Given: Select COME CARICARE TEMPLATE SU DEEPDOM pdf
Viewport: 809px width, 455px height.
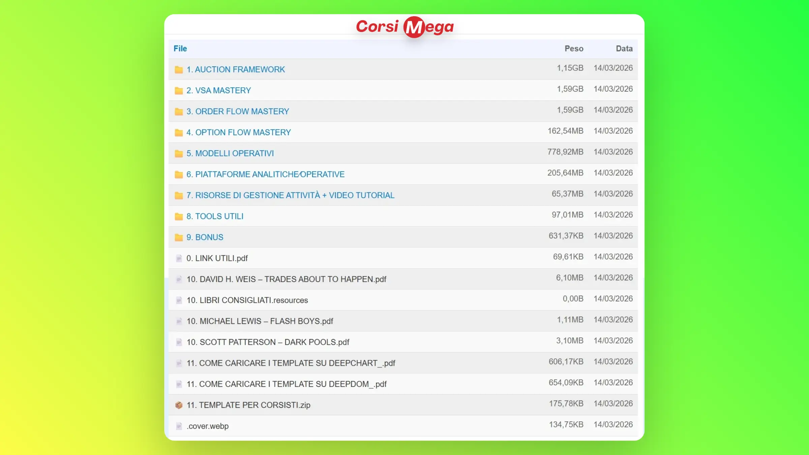Looking at the screenshot, I should pos(287,384).
